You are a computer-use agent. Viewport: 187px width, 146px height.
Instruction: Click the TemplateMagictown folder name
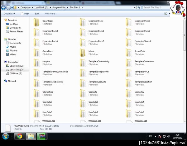coord(98,72)
